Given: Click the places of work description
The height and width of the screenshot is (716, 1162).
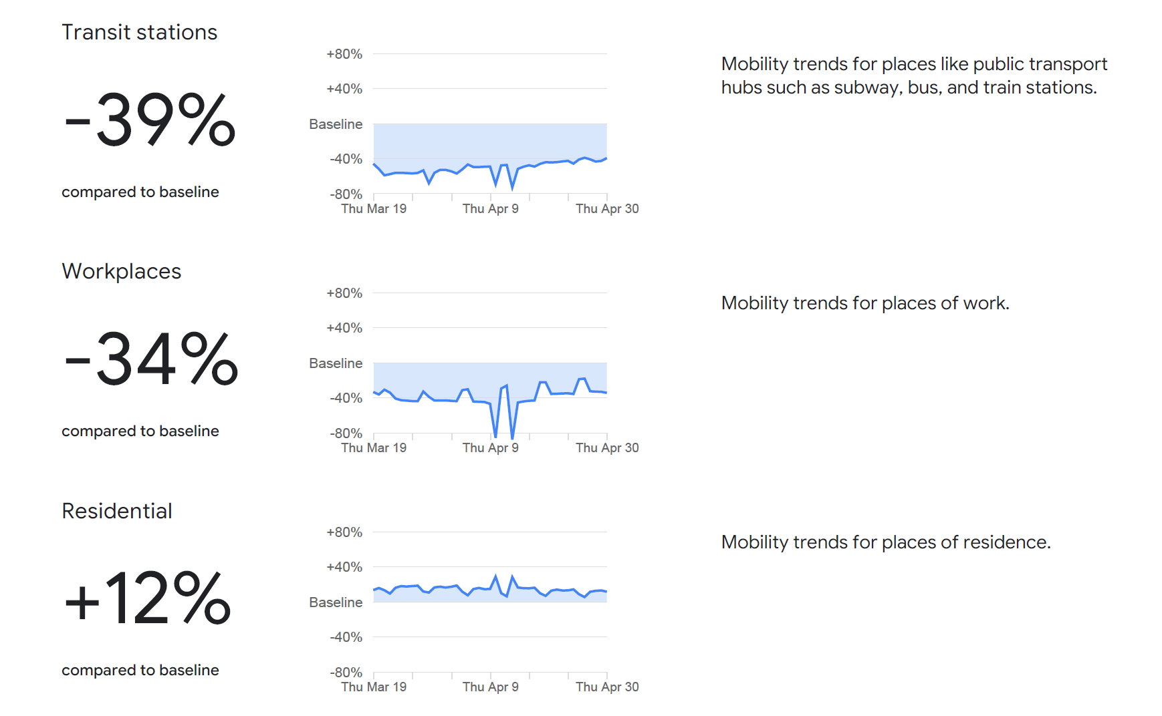Looking at the screenshot, I should [x=864, y=303].
